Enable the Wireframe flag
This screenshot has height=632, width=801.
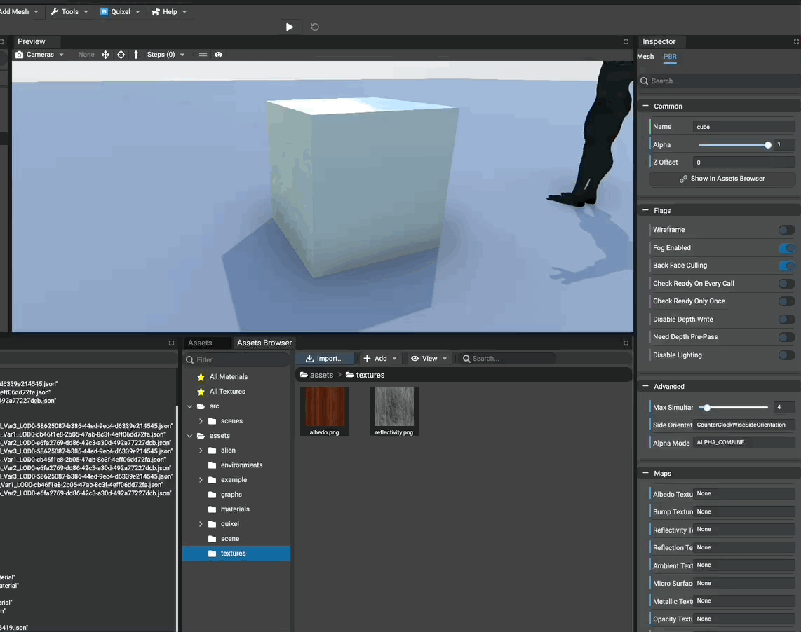786,229
